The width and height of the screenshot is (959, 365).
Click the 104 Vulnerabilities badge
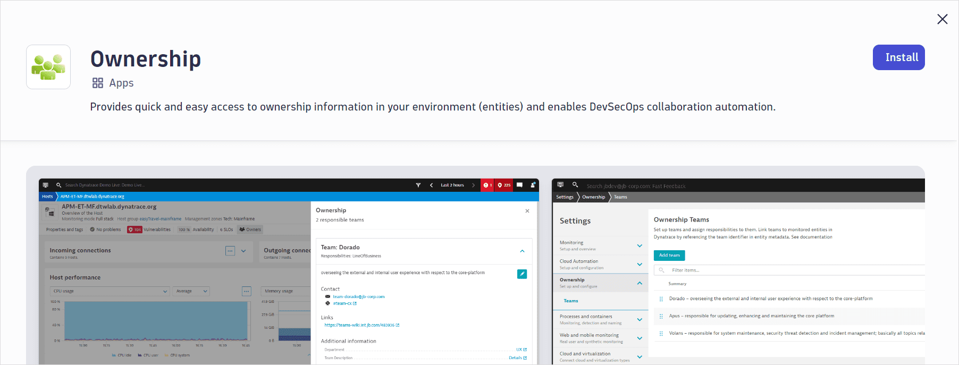pos(149,230)
